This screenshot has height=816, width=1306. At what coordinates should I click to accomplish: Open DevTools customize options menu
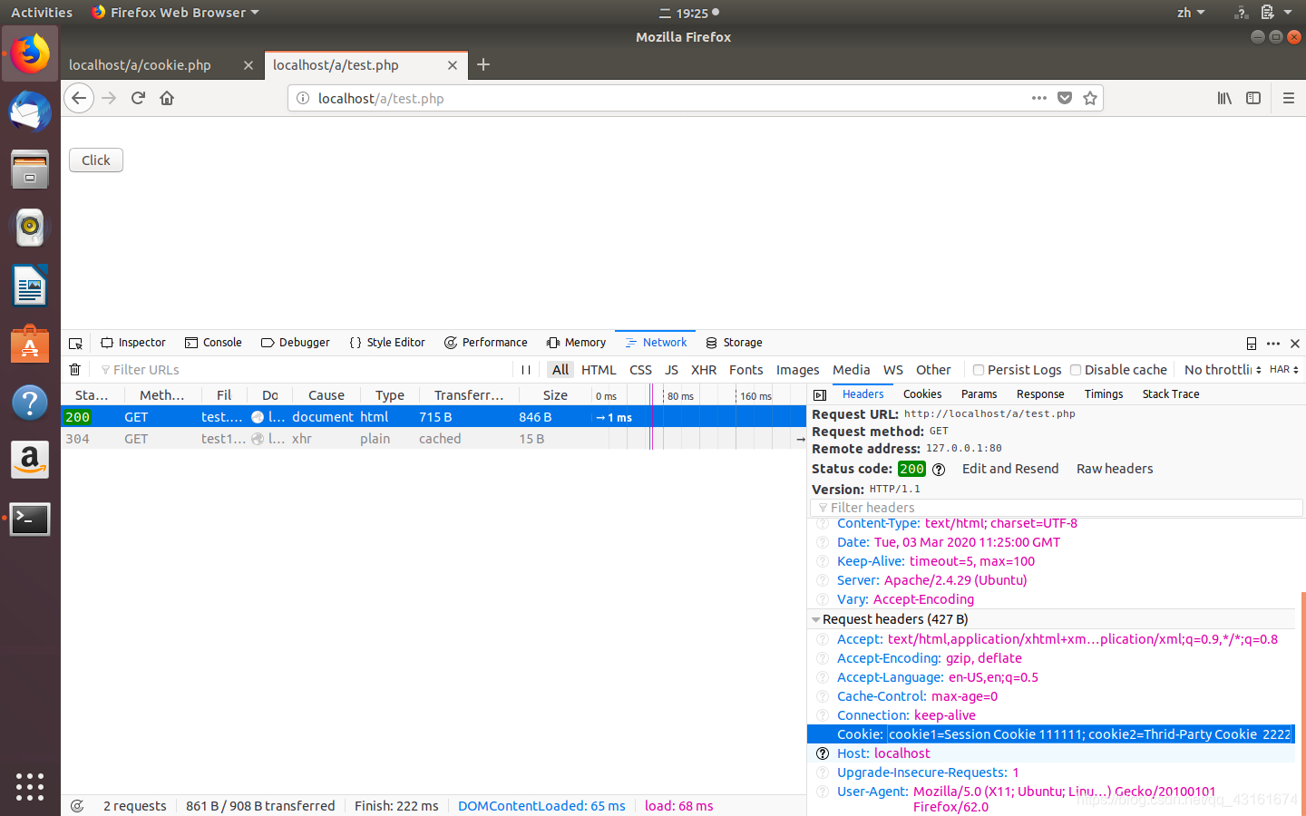pyautogui.click(x=1273, y=343)
